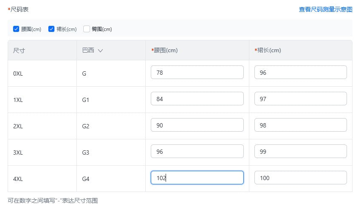Open 查看尺码测量示意图 link
Screen dimensions: 361x209
pyautogui.click(x=325, y=9)
